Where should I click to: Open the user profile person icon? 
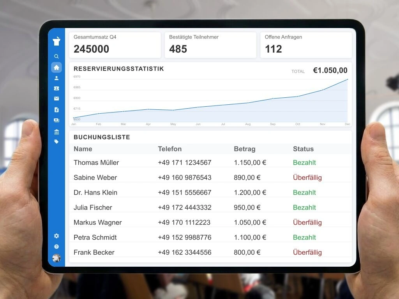coord(56,78)
